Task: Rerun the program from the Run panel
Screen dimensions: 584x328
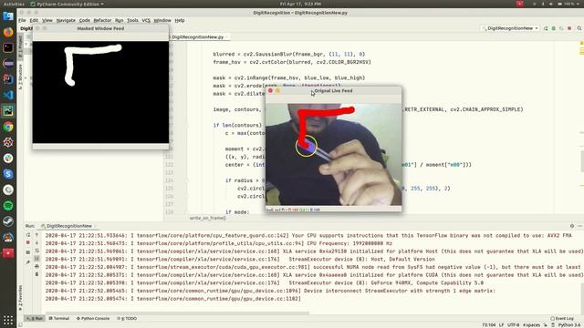Action: 28,235
